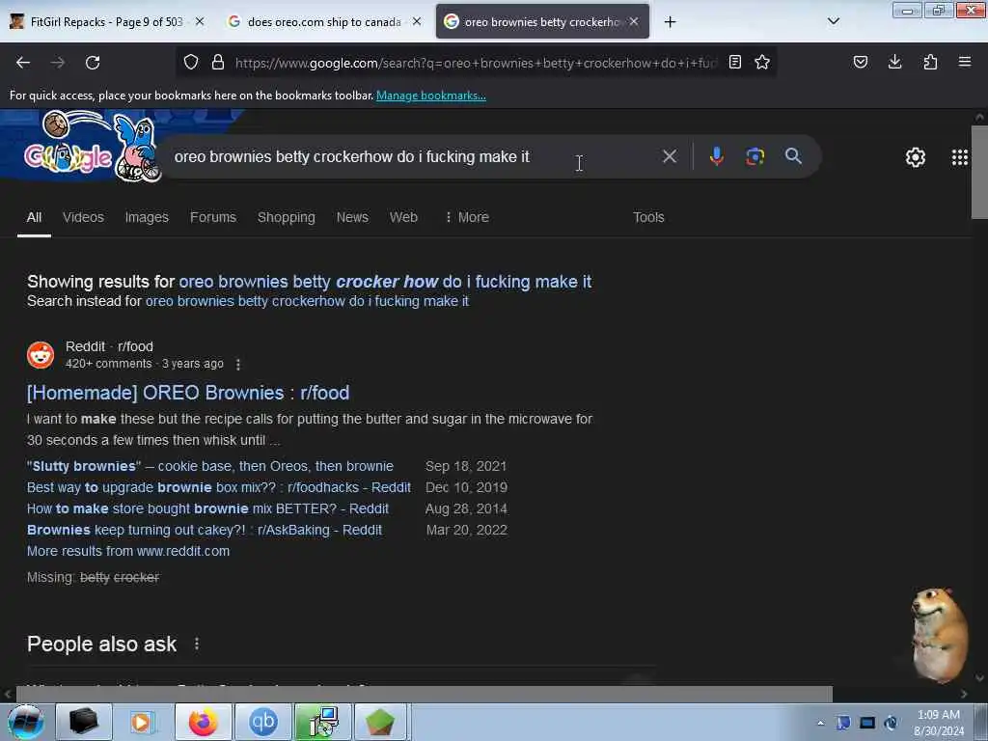Image resolution: width=988 pixels, height=741 pixels.
Task: Open 'More results from www.reddit.com' link
Action: pos(128,551)
